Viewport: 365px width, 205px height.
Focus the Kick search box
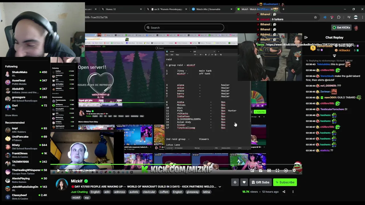(184, 28)
